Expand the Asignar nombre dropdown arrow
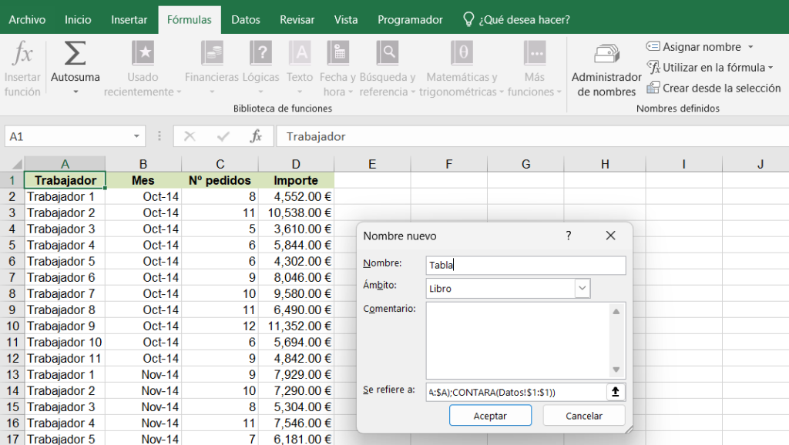 (x=750, y=47)
